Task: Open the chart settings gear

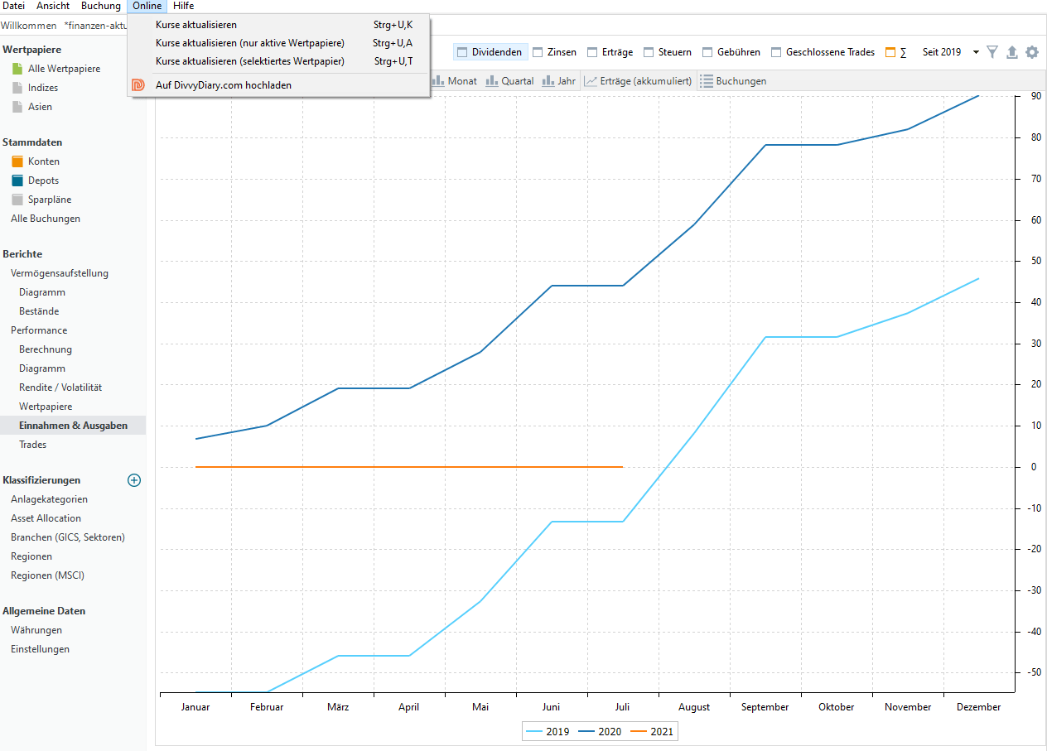Action: pyautogui.click(x=1031, y=52)
